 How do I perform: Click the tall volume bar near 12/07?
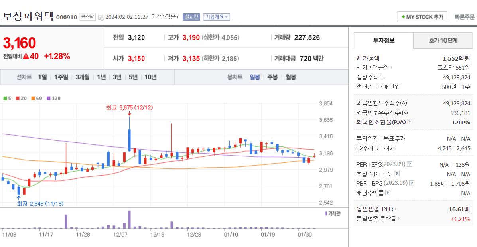point(129,219)
